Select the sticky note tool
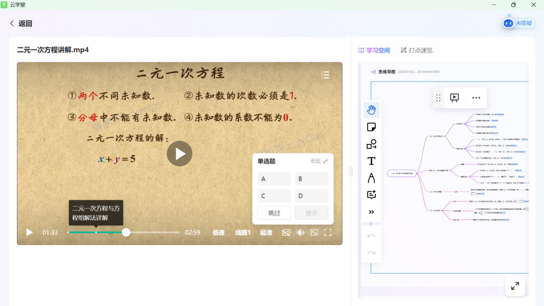This screenshot has width=544, height=306. pyautogui.click(x=371, y=127)
